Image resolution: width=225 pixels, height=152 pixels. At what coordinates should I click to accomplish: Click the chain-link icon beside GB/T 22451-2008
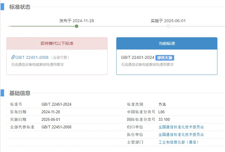coord(13,57)
